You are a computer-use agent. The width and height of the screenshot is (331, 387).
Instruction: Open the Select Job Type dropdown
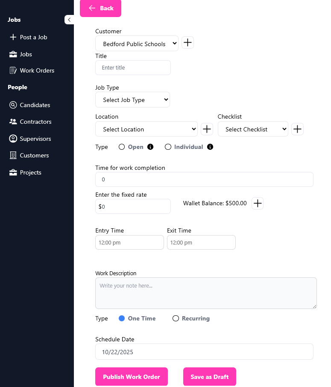(133, 100)
